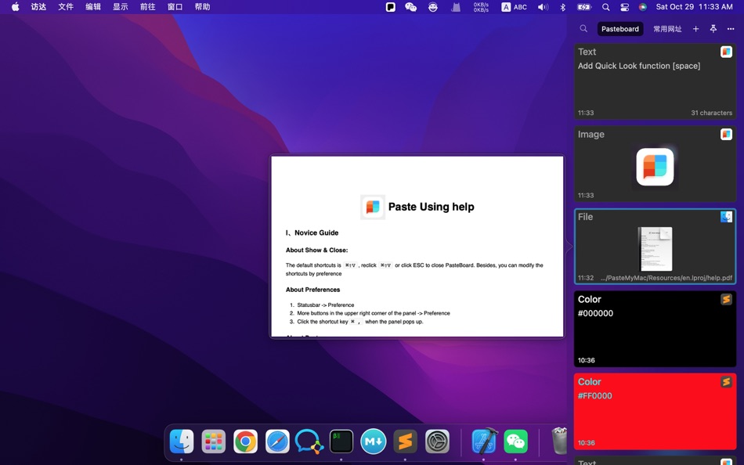Click the file path text ending help.pdf
Image resolution: width=744 pixels, height=465 pixels.
[x=666, y=278]
